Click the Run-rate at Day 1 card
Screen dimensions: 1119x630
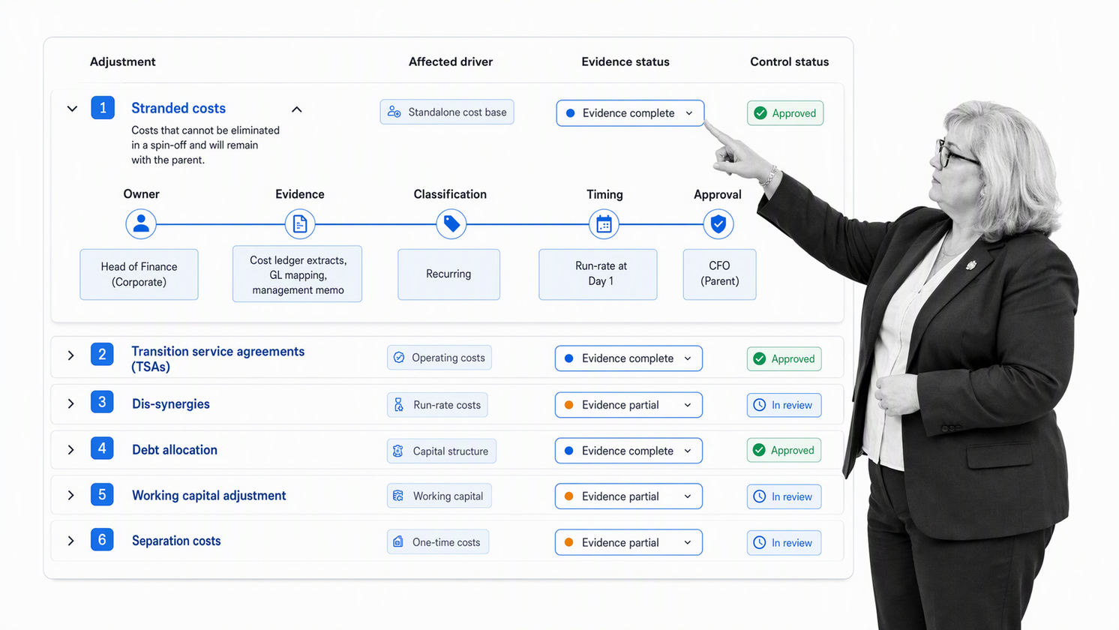coord(598,274)
